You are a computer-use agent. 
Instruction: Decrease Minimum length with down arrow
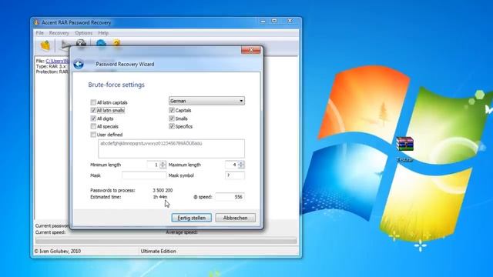coord(163,166)
